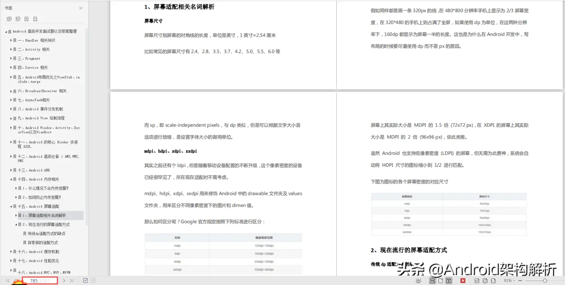Set zoom to actual size 1:1

coord(477,280)
